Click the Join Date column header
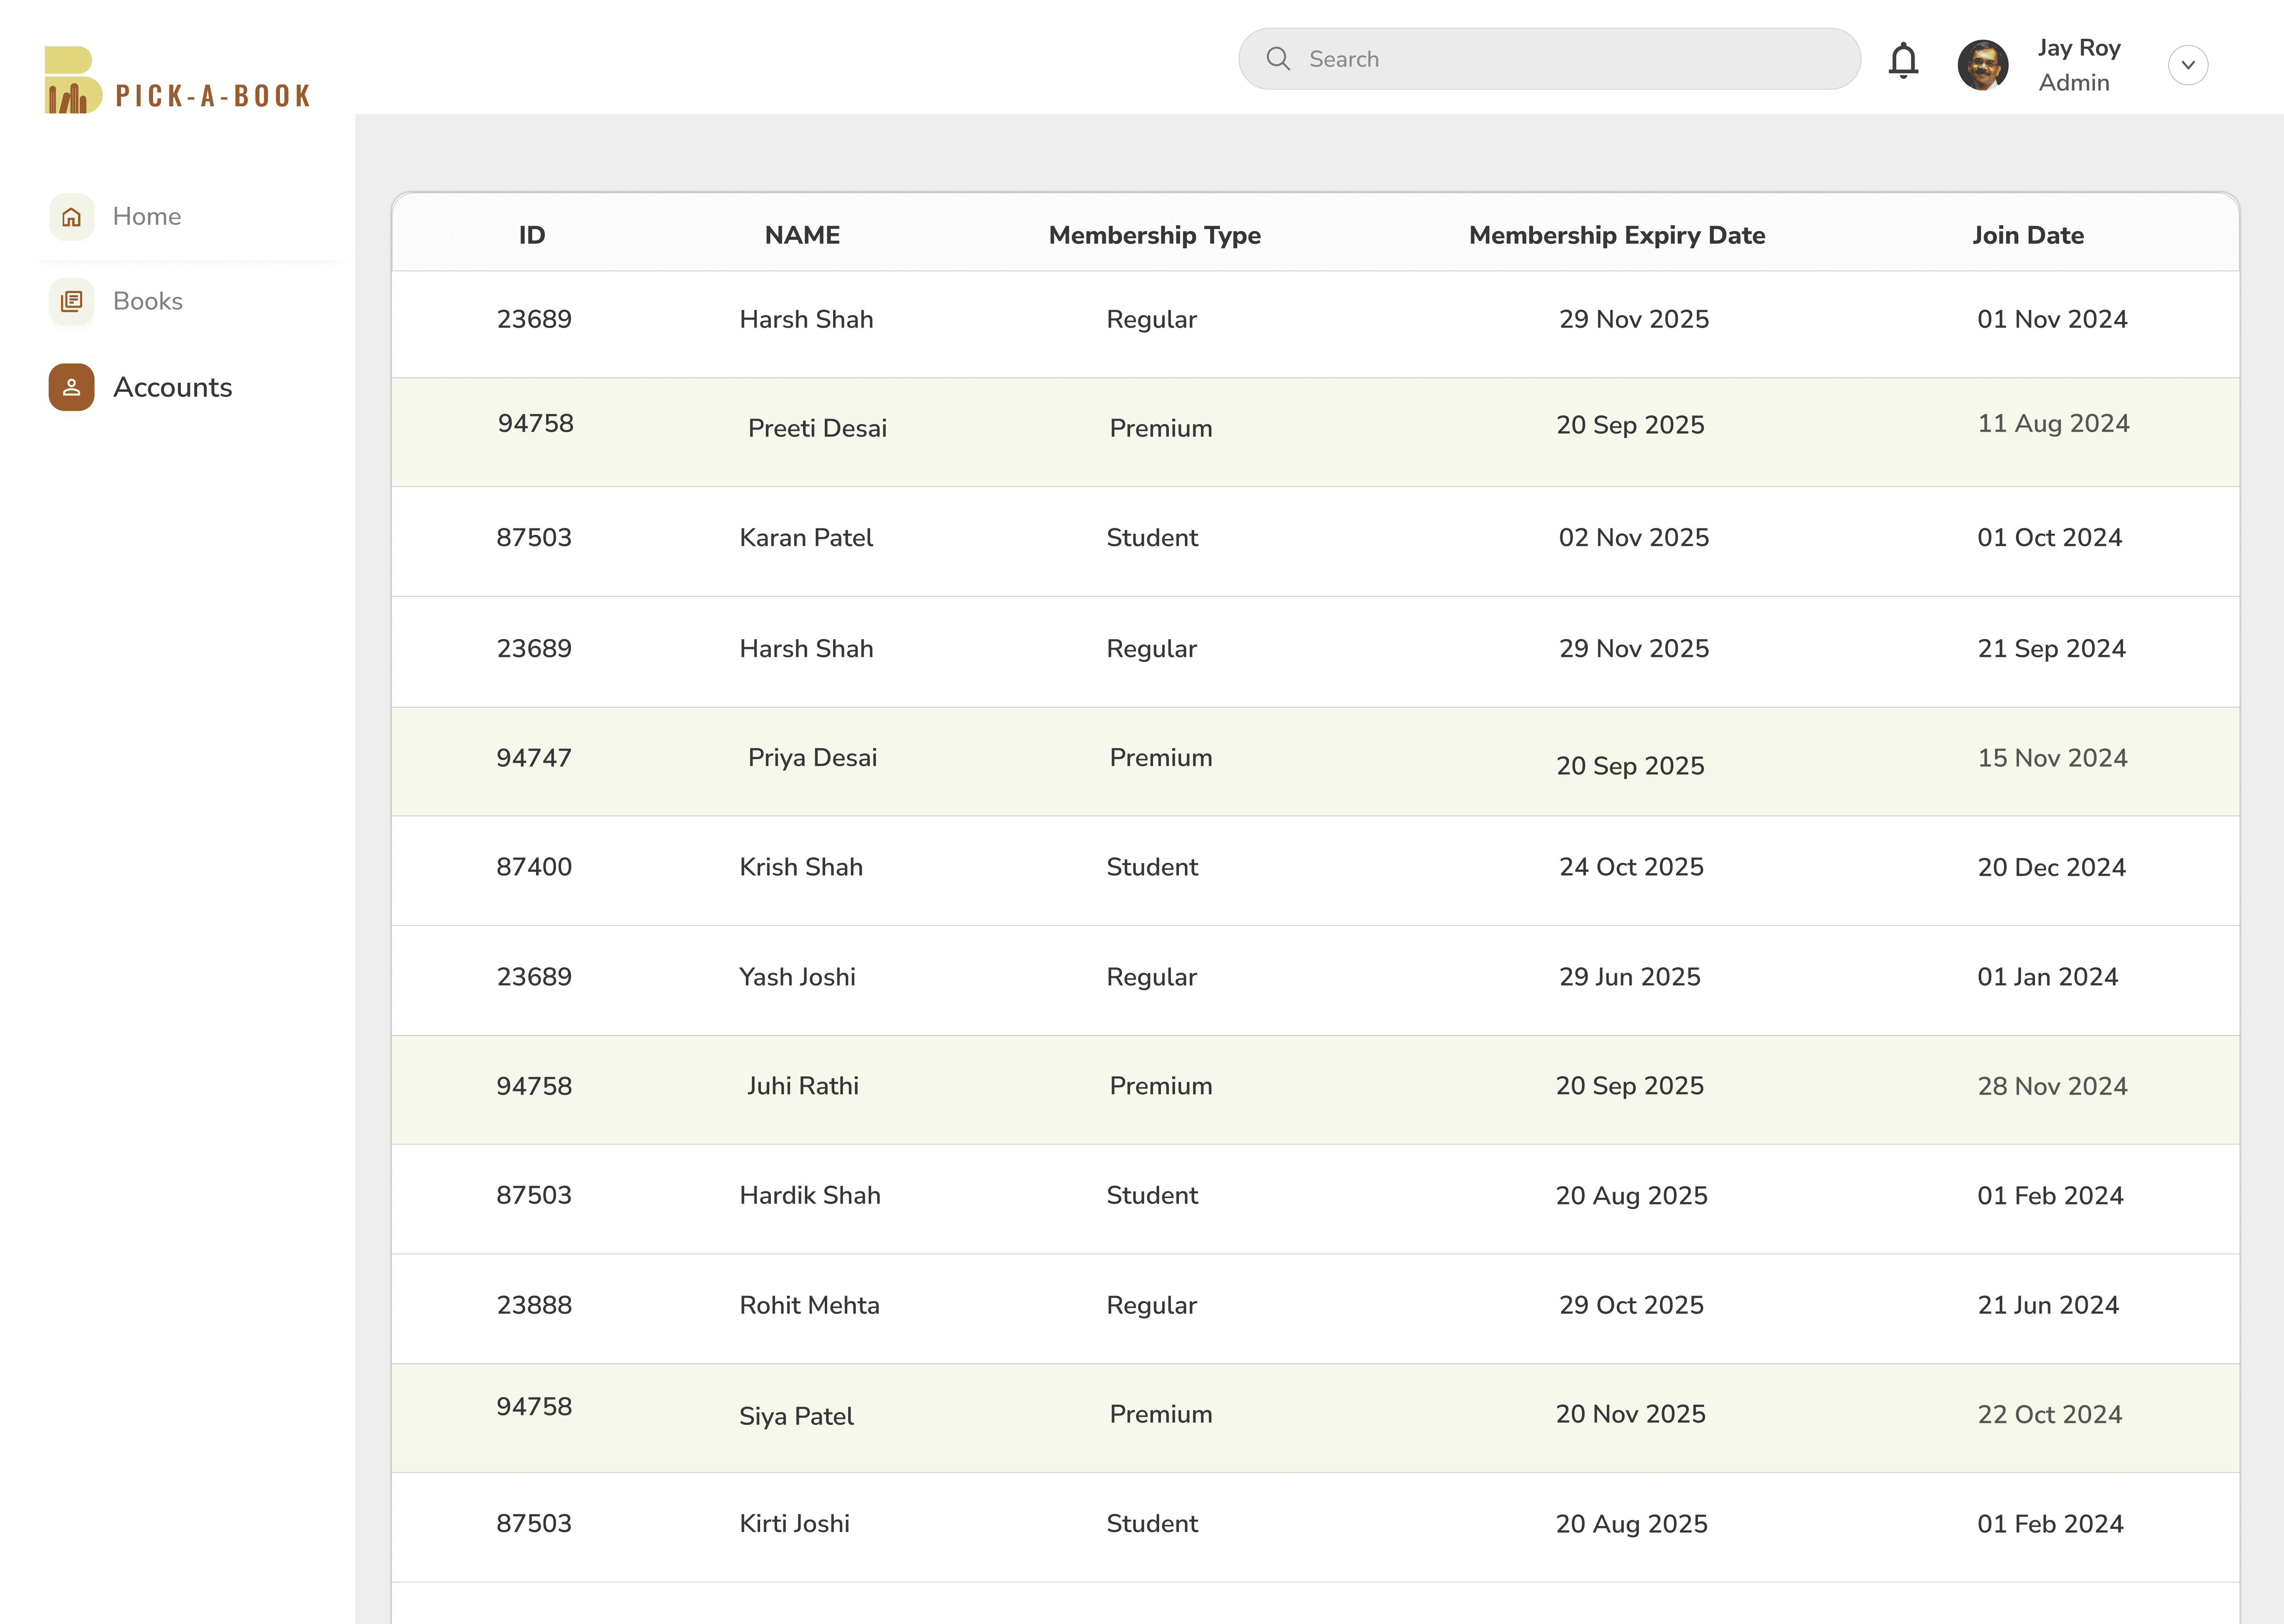The width and height of the screenshot is (2284, 1624). (x=2027, y=235)
